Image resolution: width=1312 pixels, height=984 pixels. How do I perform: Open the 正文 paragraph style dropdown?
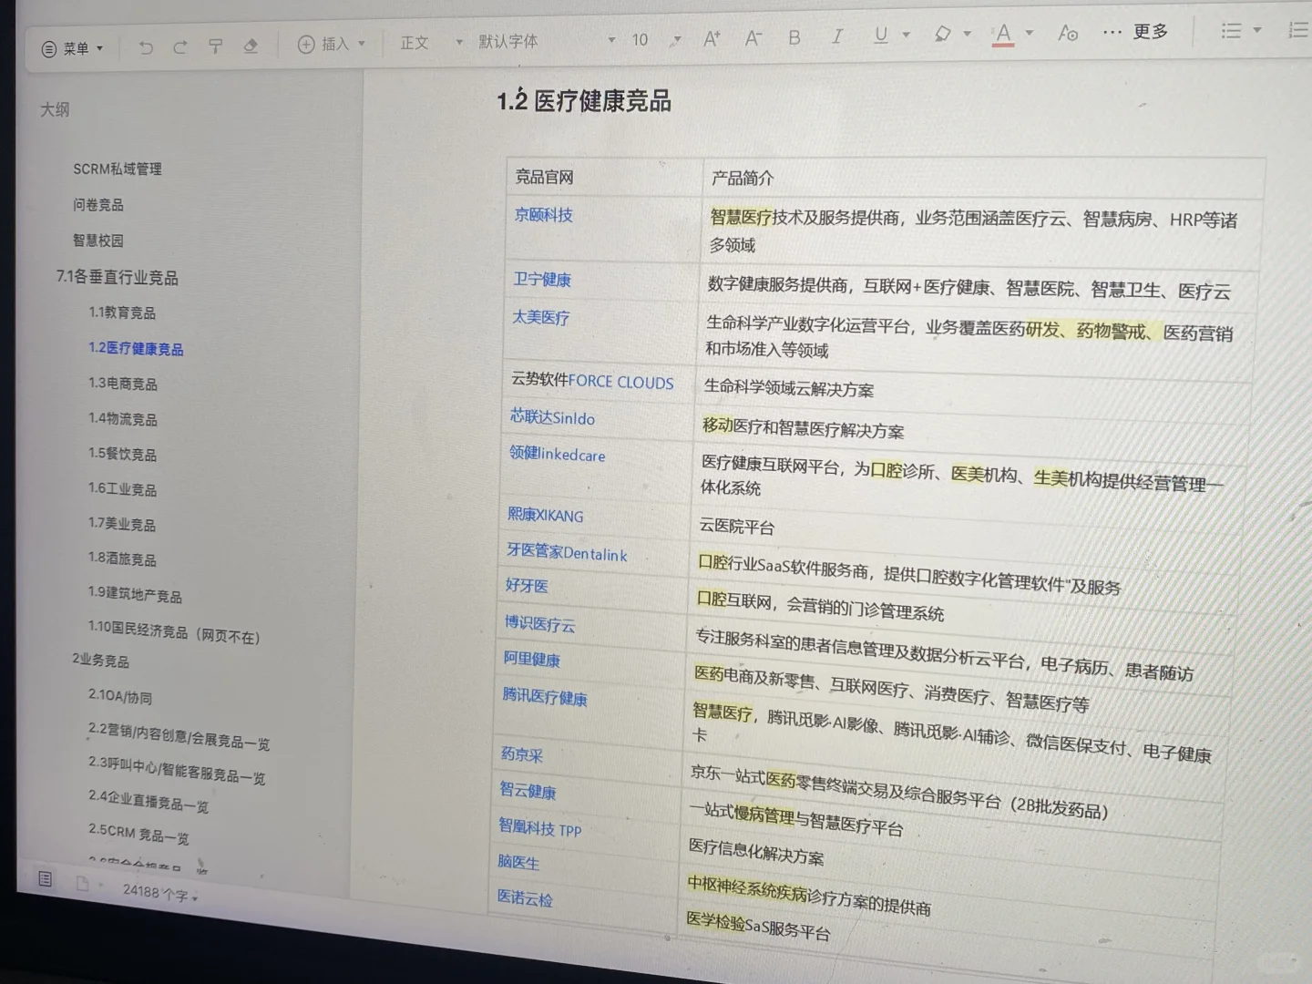(432, 42)
